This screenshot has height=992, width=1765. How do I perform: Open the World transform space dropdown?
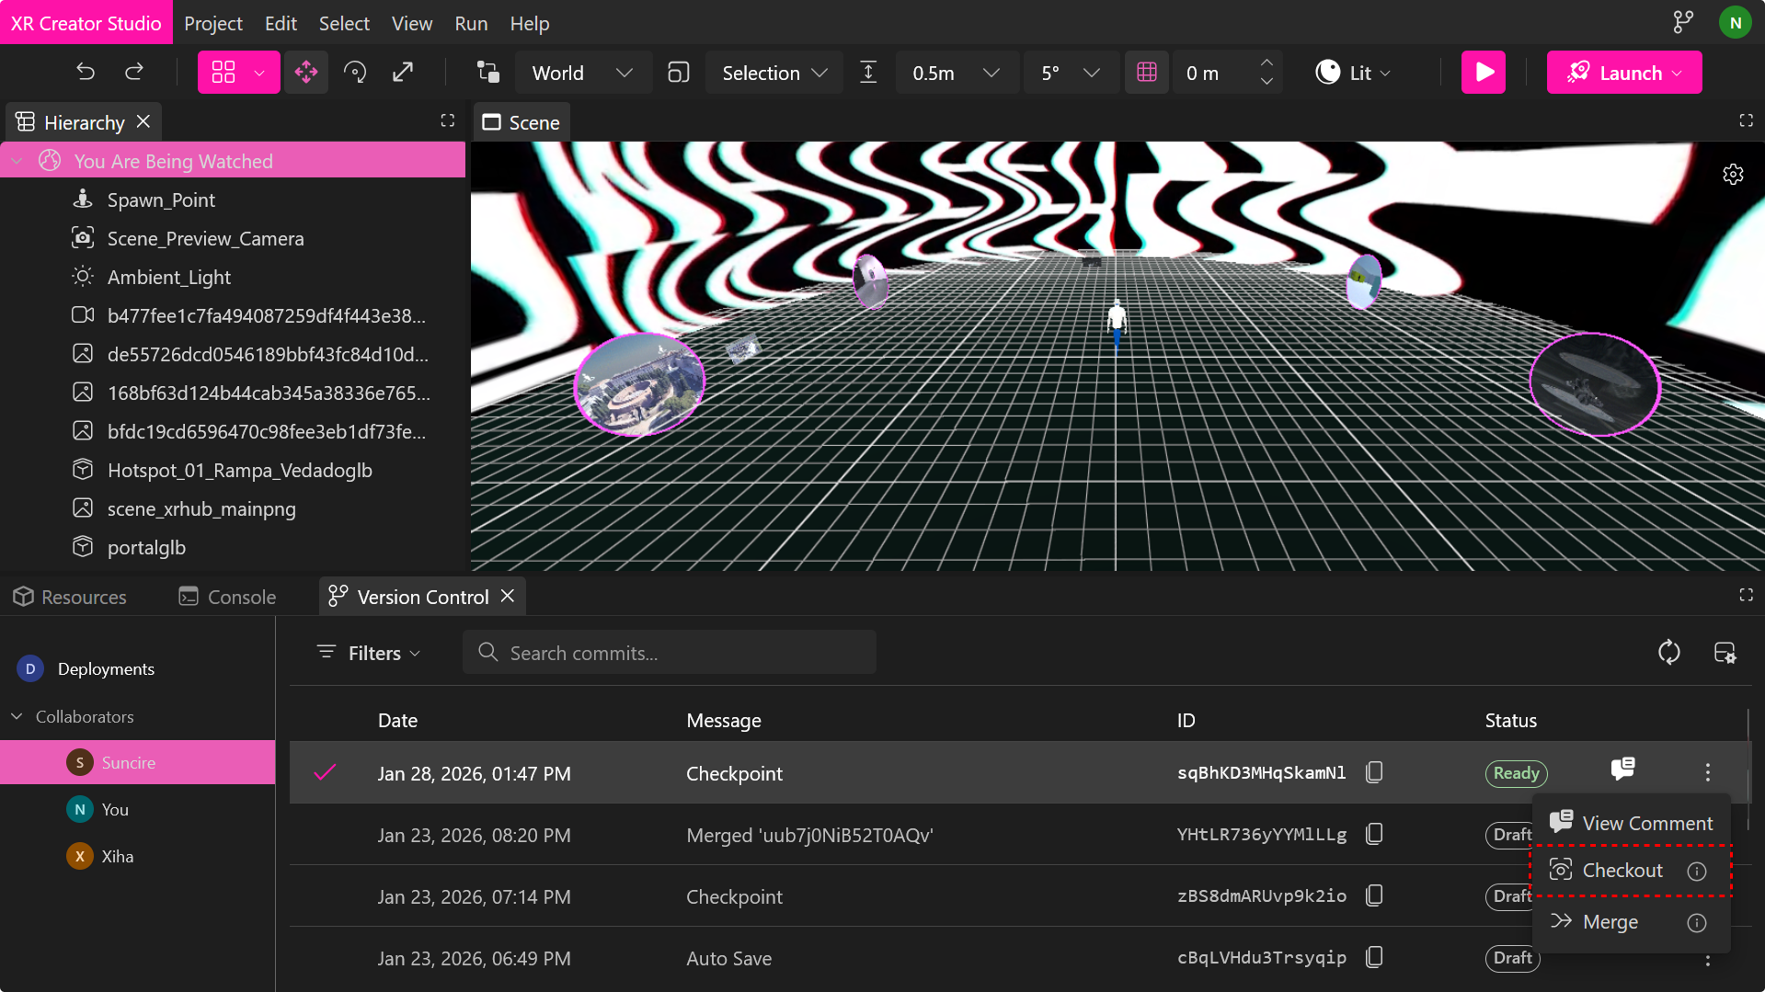[581, 73]
